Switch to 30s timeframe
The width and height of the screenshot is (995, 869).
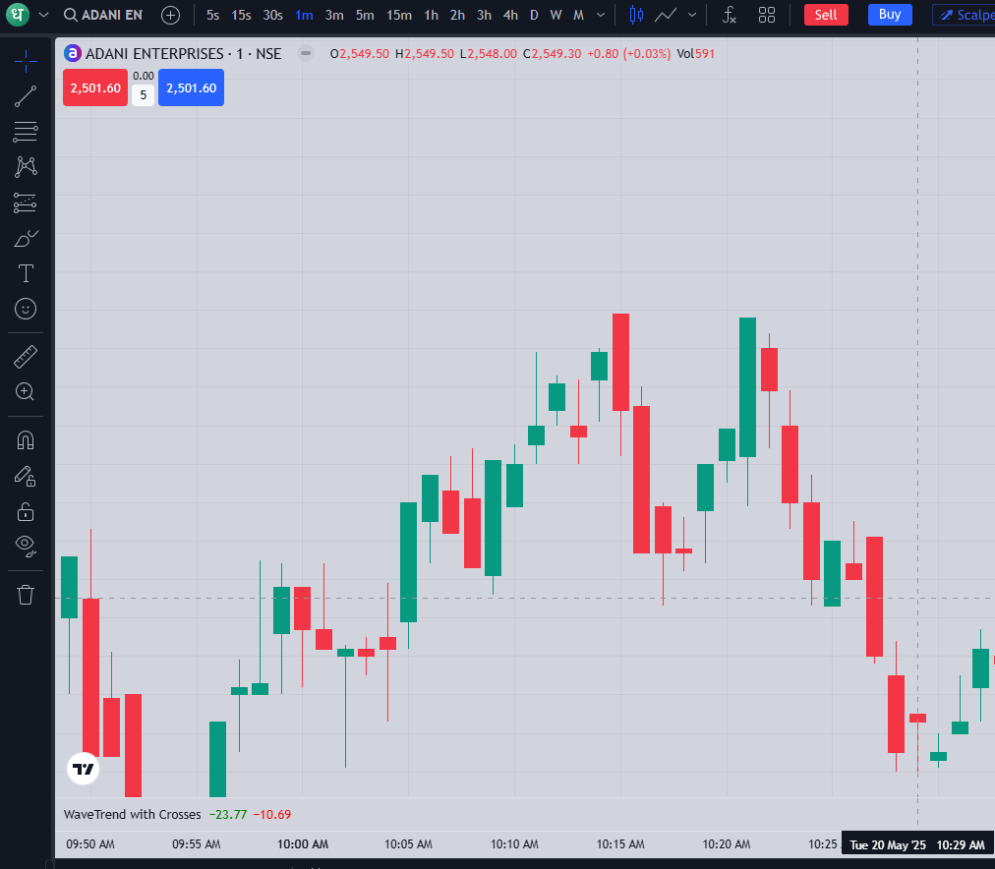pos(273,15)
